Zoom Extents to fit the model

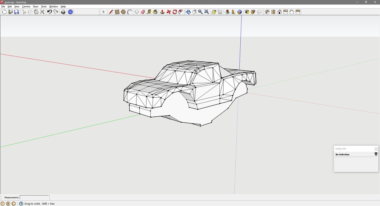pyautogui.click(x=207, y=12)
